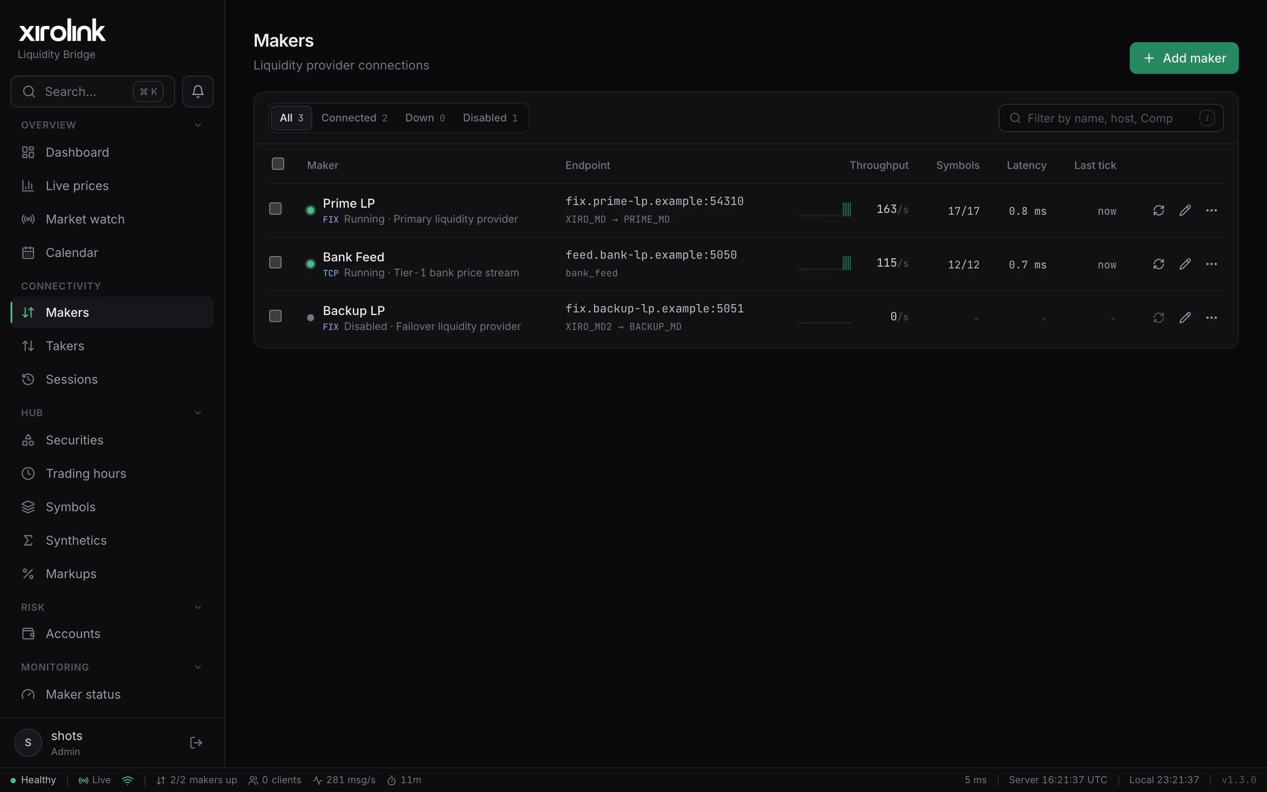1267x792 pixels.
Task: Click the Healthy status indicator
Action: point(33,780)
